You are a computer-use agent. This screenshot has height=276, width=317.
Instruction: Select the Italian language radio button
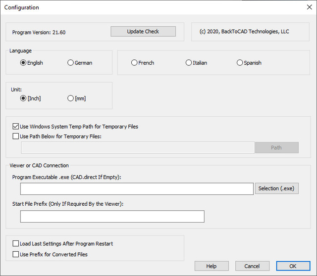189,63
